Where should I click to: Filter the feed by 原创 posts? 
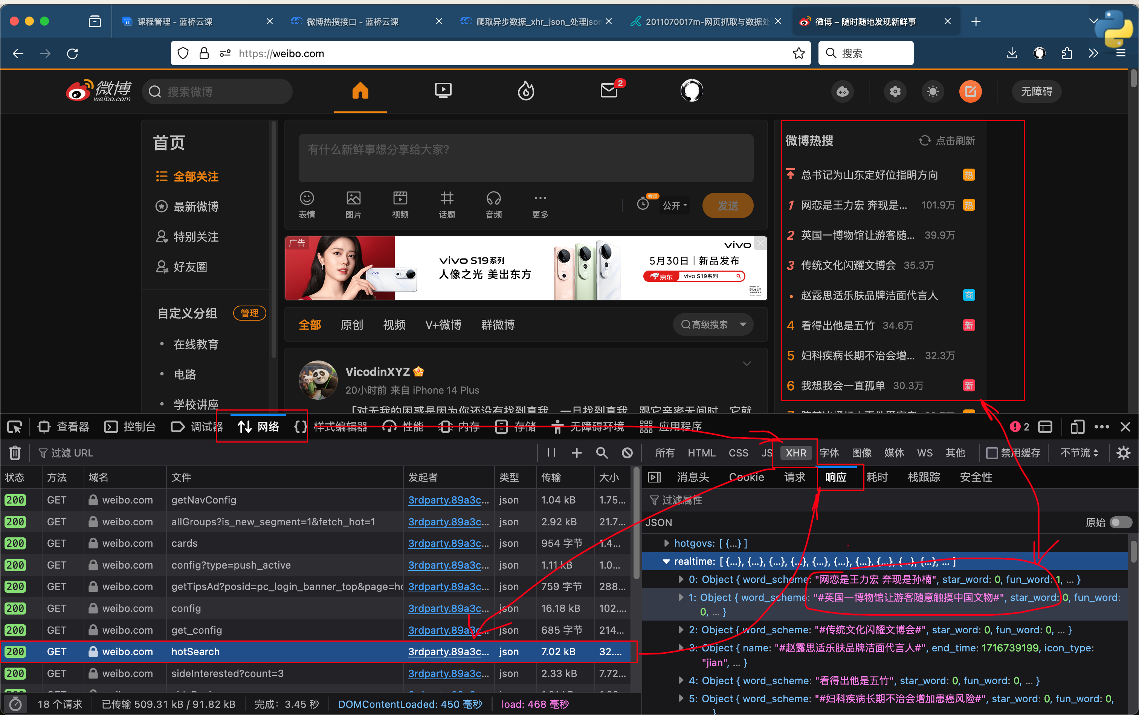(x=352, y=325)
